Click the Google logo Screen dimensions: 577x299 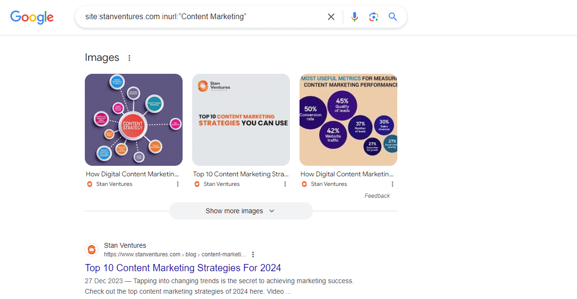[x=32, y=18]
